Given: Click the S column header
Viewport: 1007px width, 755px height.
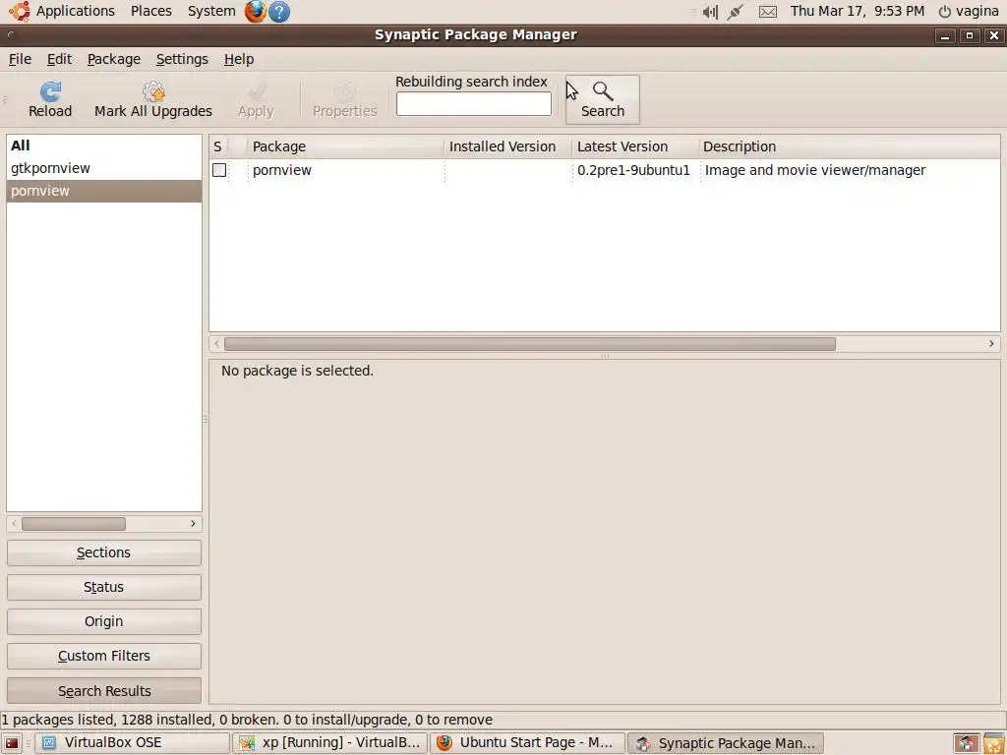Looking at the screenshot, I should click(x=218, y=146).
